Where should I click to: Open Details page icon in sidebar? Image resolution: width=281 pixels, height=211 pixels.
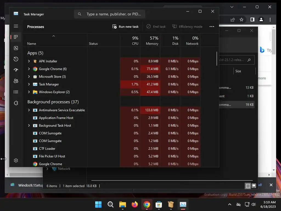pos(16,92)
